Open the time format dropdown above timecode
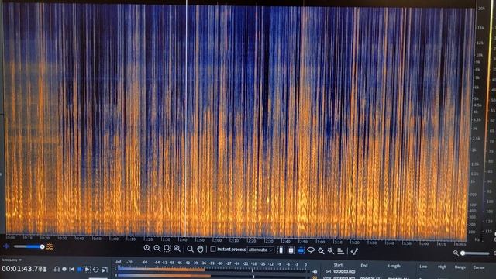The height and width of the screenshot is (279, 496). (12, 260)
